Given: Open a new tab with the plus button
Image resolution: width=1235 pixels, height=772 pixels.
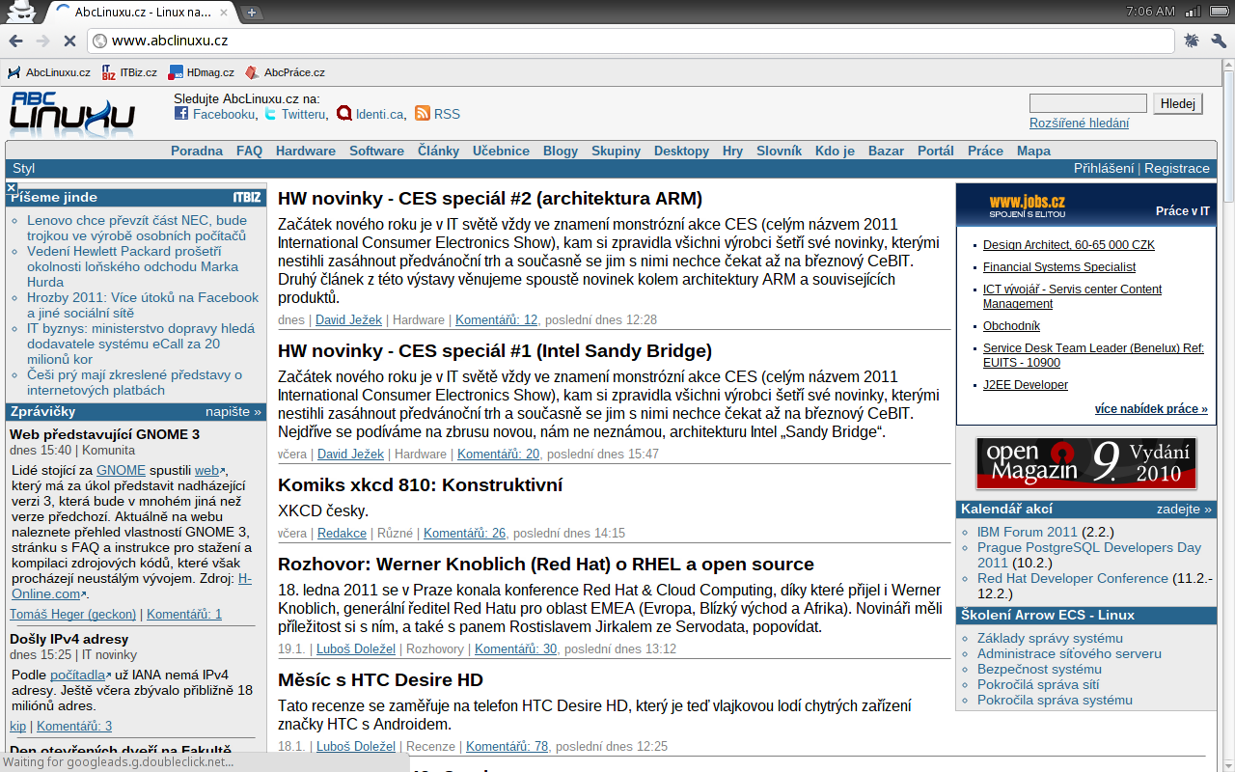Looking at the screenshot, I should click(252, 13).
